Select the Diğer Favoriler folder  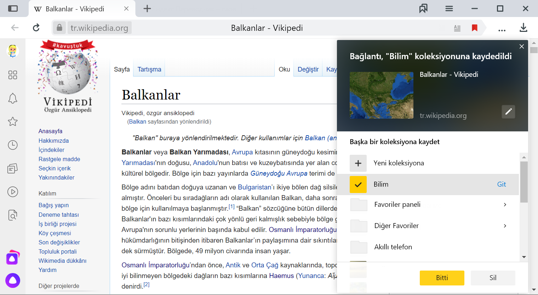[428, 226]
